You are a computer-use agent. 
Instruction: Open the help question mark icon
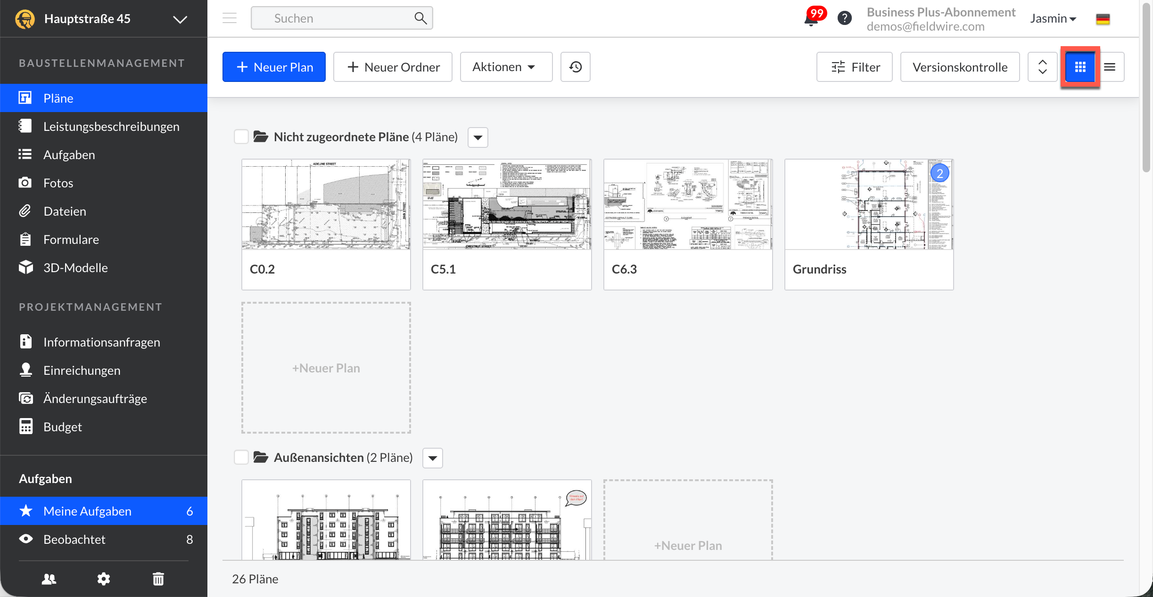tap(844, 18)
